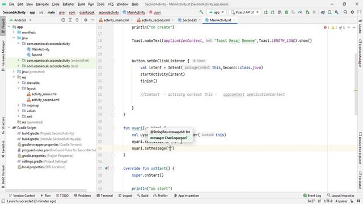Click the error indicator in the editor corner

(x=327, y=28)
